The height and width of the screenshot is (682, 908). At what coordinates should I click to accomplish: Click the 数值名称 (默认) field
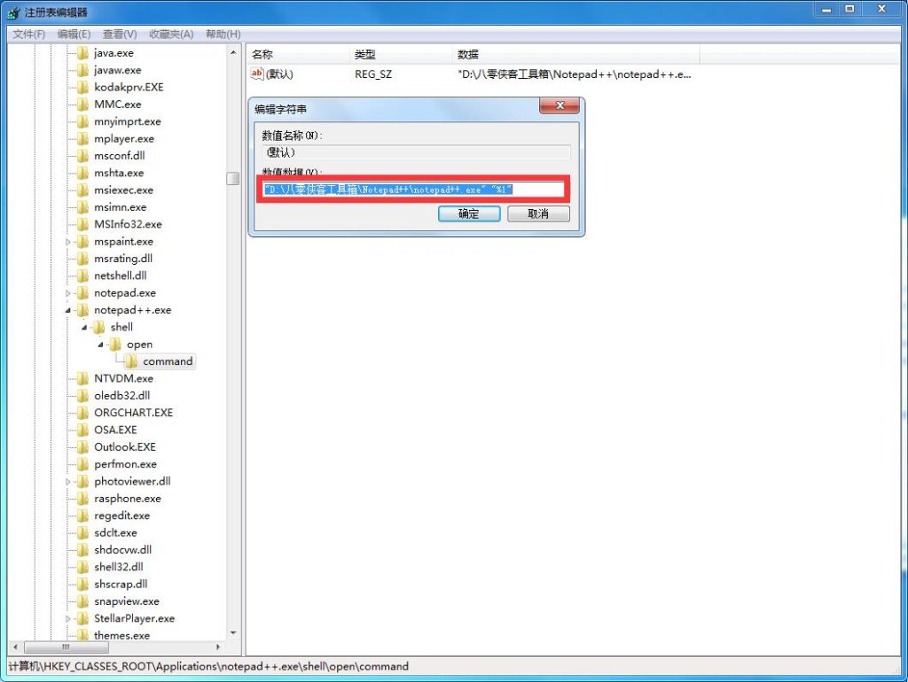point(416,152)
